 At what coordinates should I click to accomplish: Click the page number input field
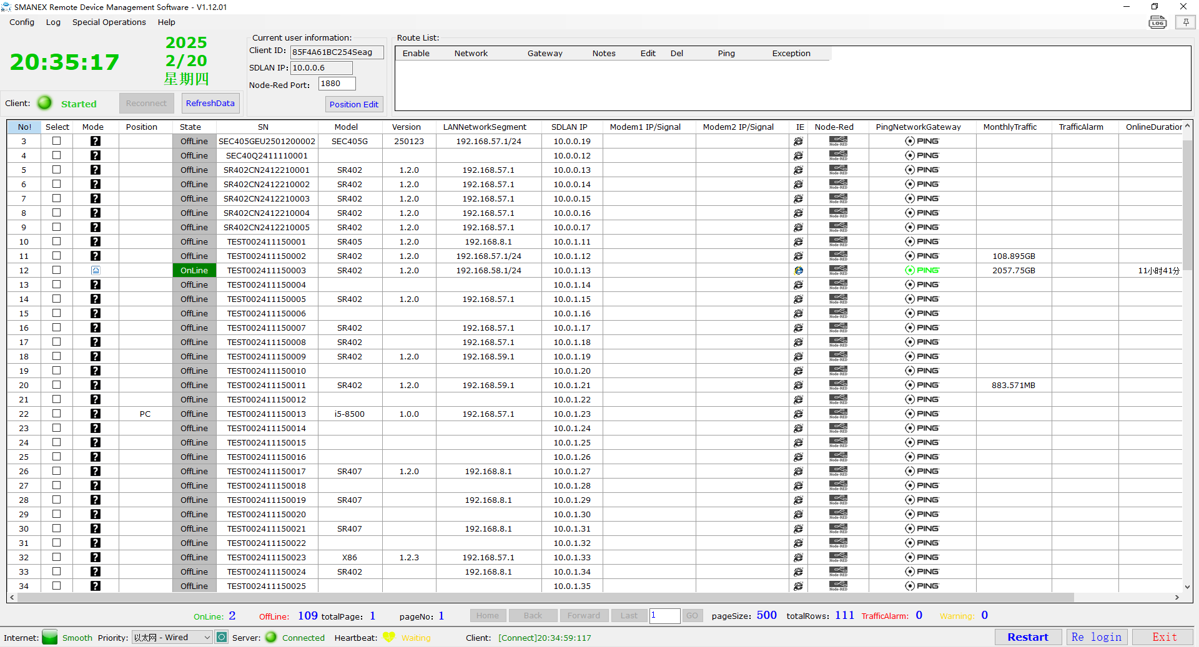click(664, 616)
